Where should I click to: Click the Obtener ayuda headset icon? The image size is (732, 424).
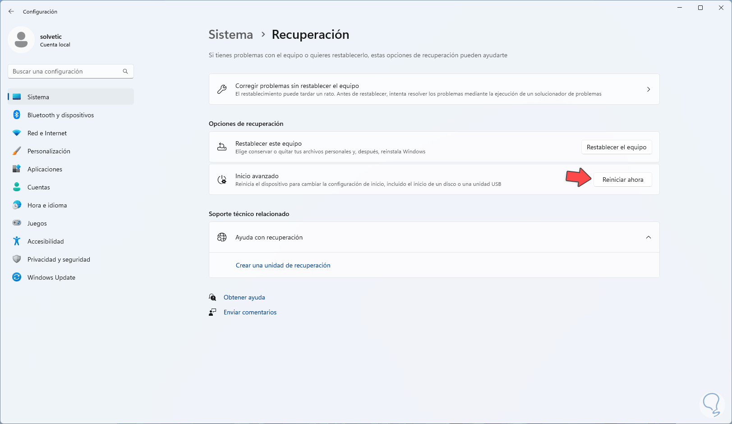(x=212, y=297)
